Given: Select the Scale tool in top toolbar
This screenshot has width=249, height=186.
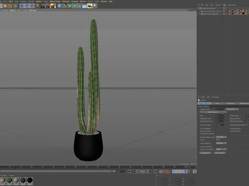Looking at the screenshot, I should [5, 6].
